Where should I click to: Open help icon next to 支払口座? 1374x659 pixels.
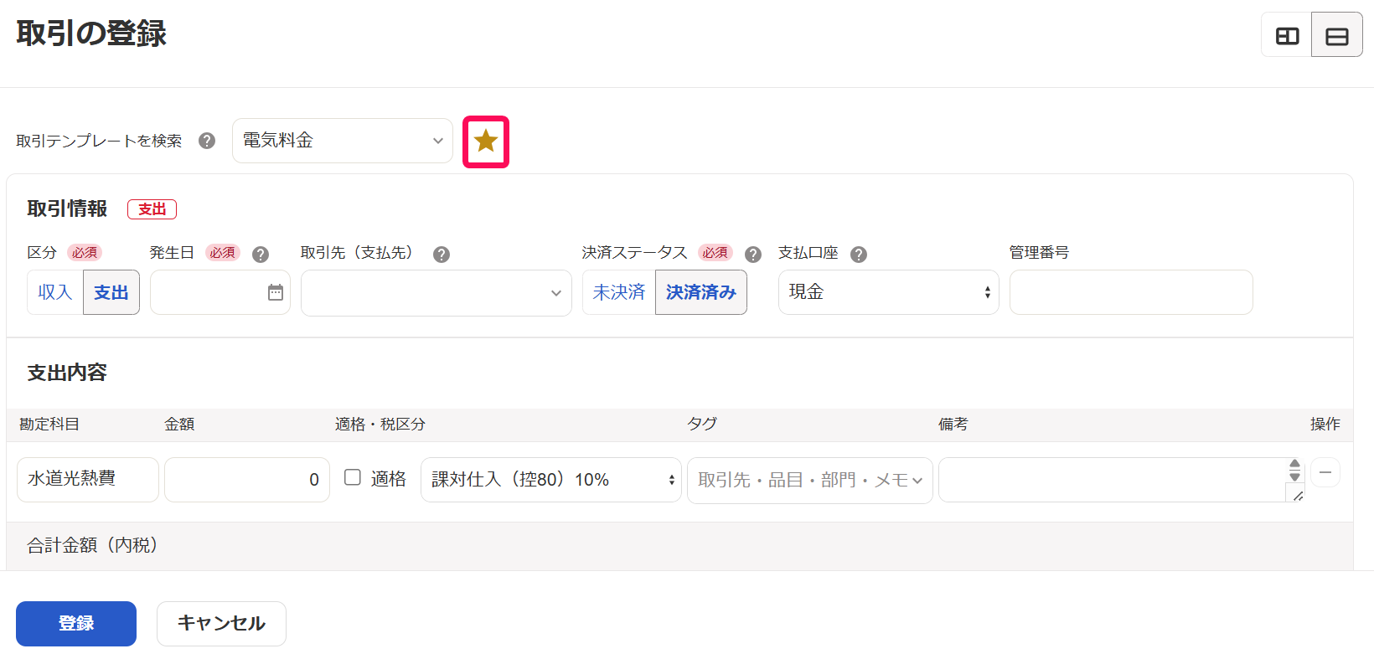859,254
